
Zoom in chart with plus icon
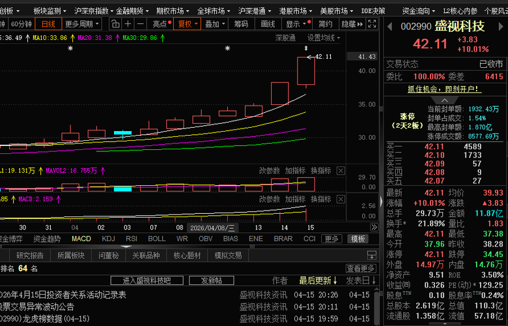(x=128, y=23)
